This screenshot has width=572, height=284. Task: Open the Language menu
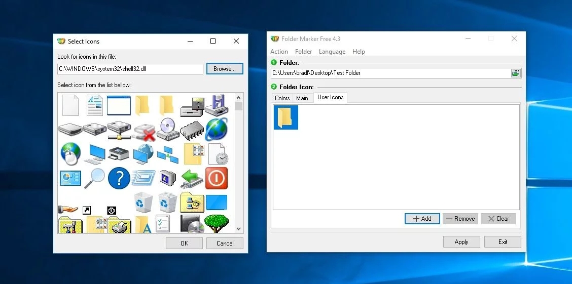[332, 52]
